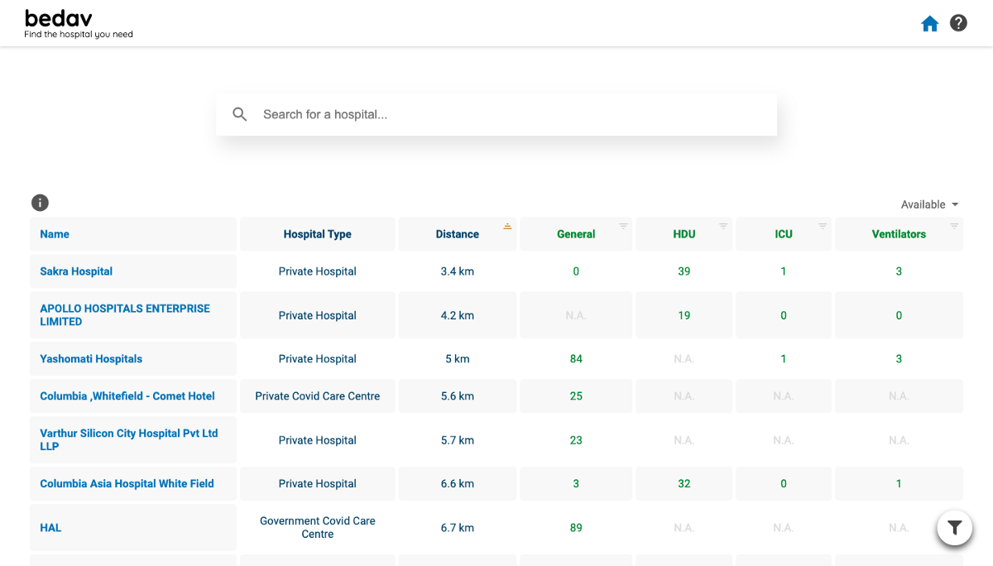Image resolution: width=993 pixels, height=566 pixels.
Task: Click the Distance column sort arrow icon
Action: [507, 226]
